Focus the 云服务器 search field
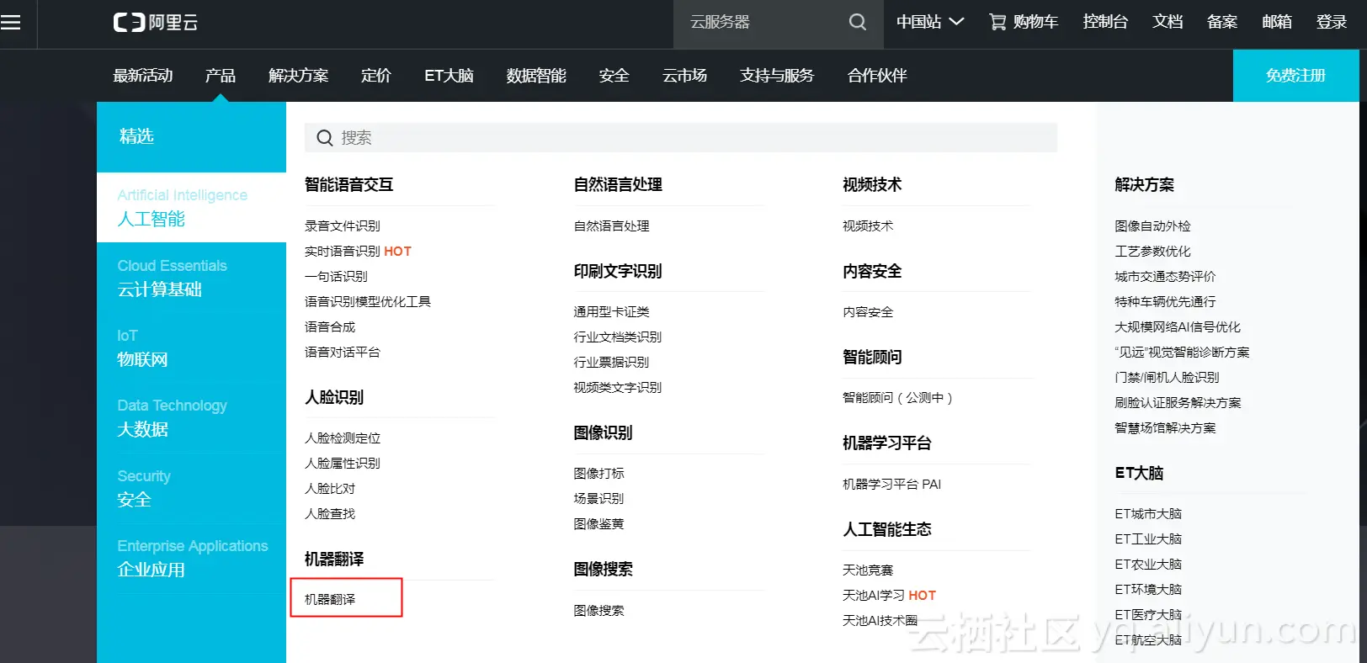1367x663 pixels. pyautogui.click(x=758, y=24)
